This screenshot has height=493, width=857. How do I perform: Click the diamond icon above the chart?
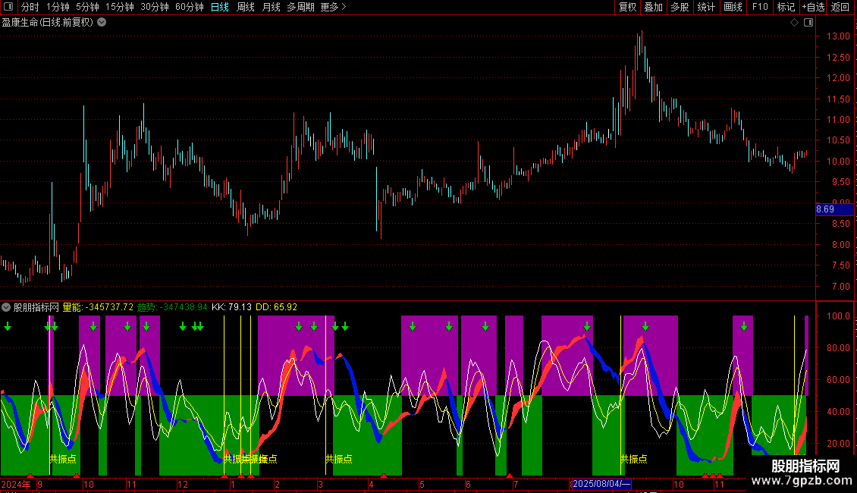(794, 23)
